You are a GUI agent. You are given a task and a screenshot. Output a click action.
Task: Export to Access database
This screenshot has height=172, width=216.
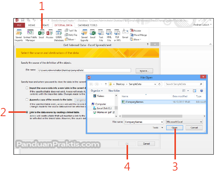click(135, 30)
